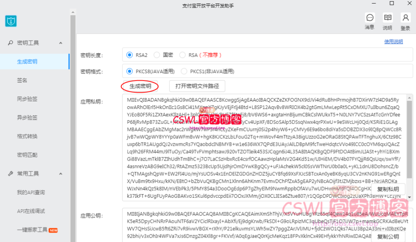Click the 登录 login user icon
416x242 pixels.
[406, 18]
